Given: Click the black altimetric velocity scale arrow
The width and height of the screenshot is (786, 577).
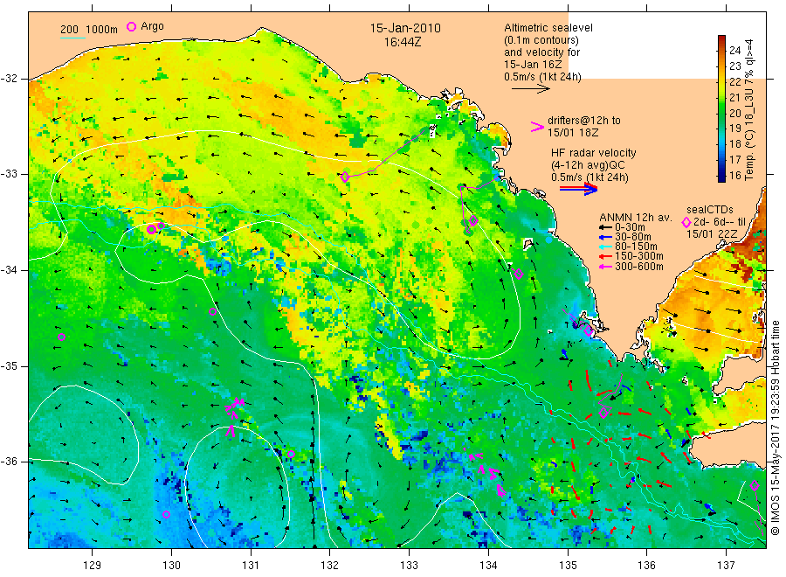Looking at the screenshot, I should click(x=531, y=89).
